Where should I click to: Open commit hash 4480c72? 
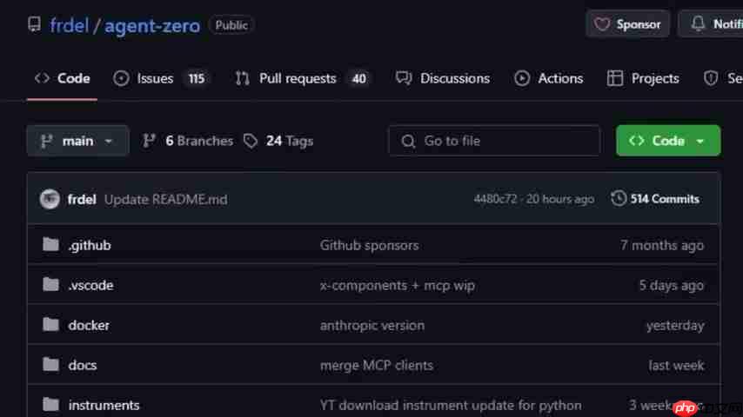495,199
